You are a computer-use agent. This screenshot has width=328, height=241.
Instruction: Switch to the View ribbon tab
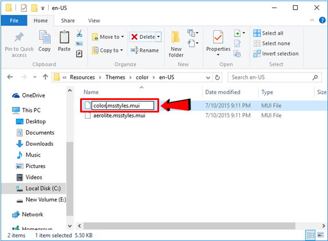click(x=94, y=21)
